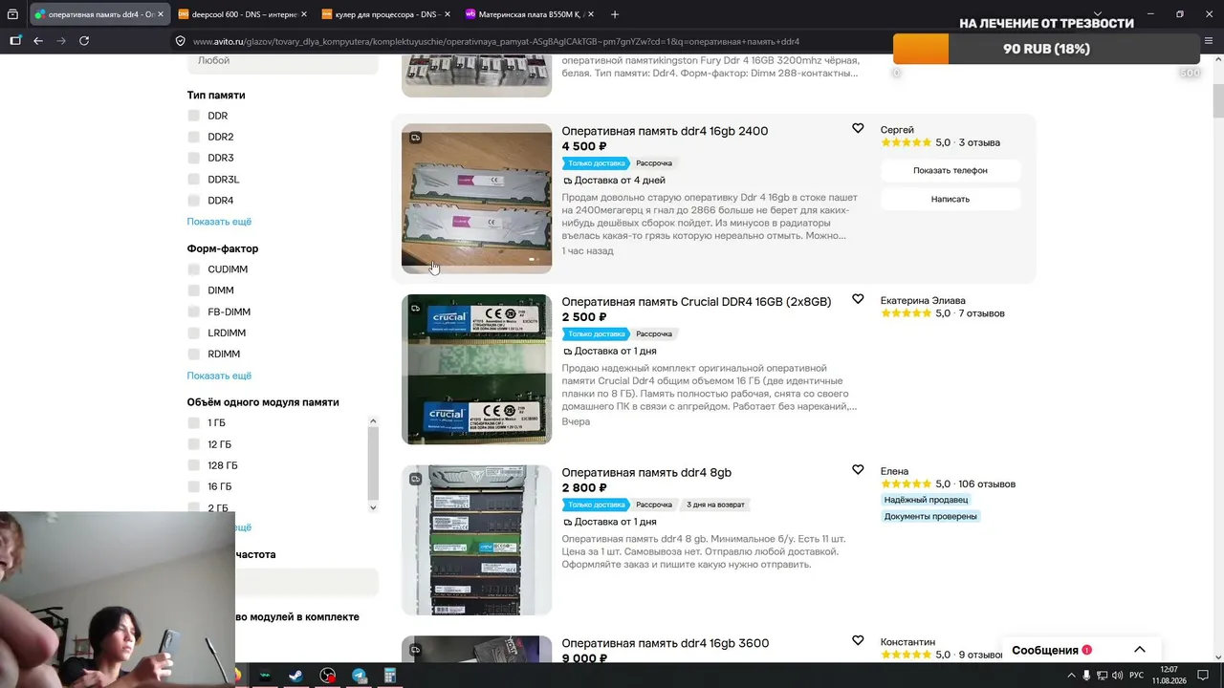This screenshot has height=688, width=1224.
Task: Click the browser address bar URL
Action: click(x=496, y=41)
